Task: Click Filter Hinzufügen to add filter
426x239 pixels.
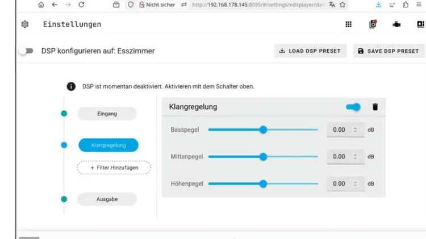Action: click(114, 167)
